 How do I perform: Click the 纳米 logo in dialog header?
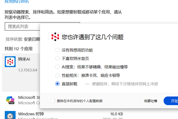(55, 37)
